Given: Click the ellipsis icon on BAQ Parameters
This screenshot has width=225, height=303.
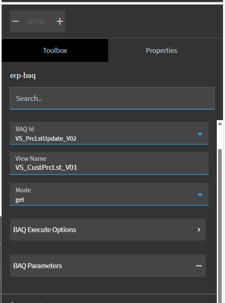Looking at the screenshot, I should pyautogui.click(x=199, y=266).
